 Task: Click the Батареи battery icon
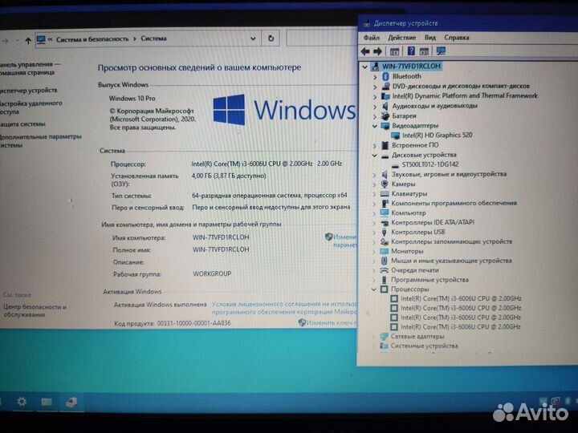click(x=385, y=116)
